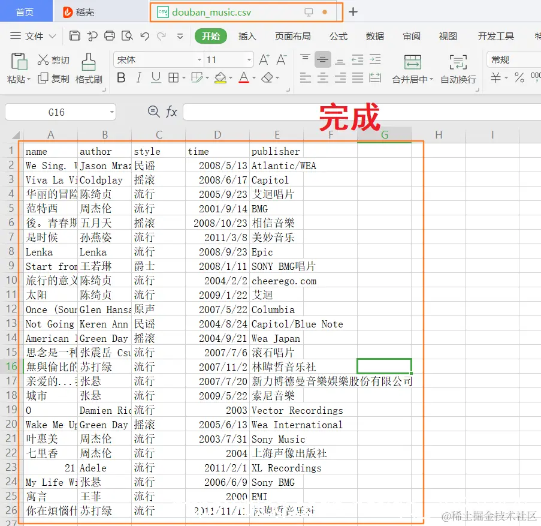Open the 文件 file menu
The height and width of the screenshot is (526, 541).
(32, 36)
